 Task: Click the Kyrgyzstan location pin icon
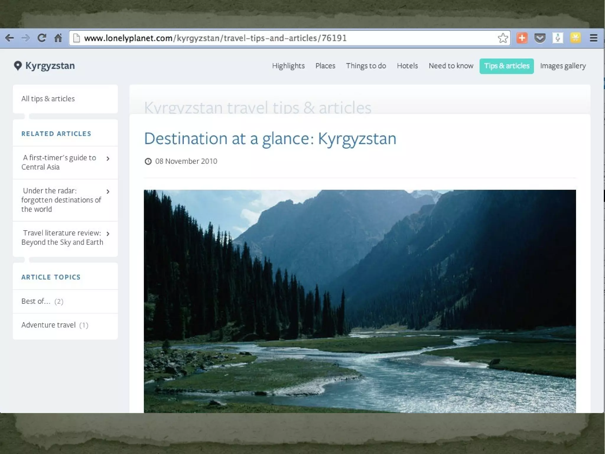pos(18,66)
